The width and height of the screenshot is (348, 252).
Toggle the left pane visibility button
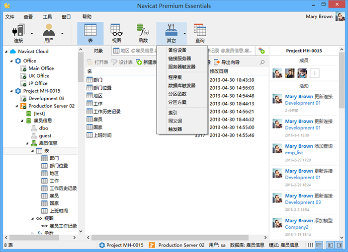point(331,245)
